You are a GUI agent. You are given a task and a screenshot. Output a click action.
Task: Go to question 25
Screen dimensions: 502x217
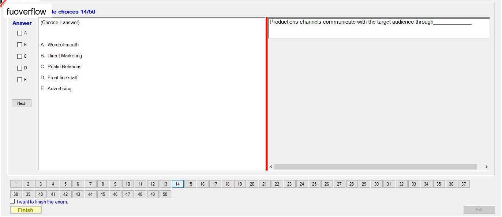(x=314, y=184)
